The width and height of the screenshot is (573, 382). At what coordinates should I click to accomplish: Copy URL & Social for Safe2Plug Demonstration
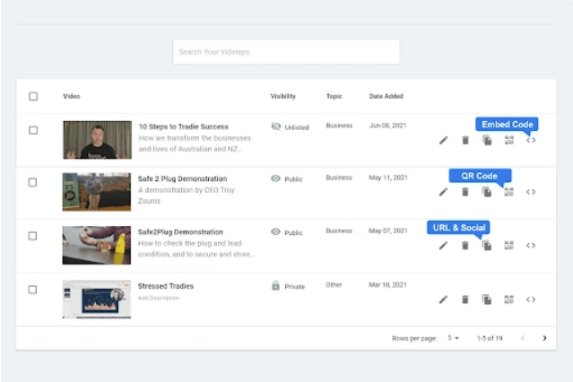click(x=487, y=245)
